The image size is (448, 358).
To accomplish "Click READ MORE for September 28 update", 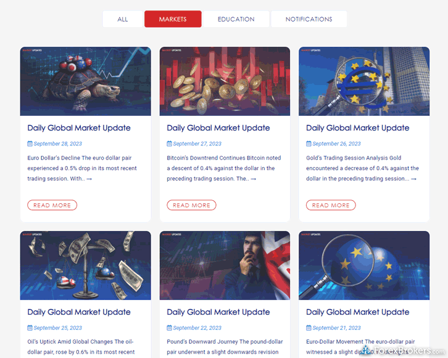I will (x=52, y=205).
